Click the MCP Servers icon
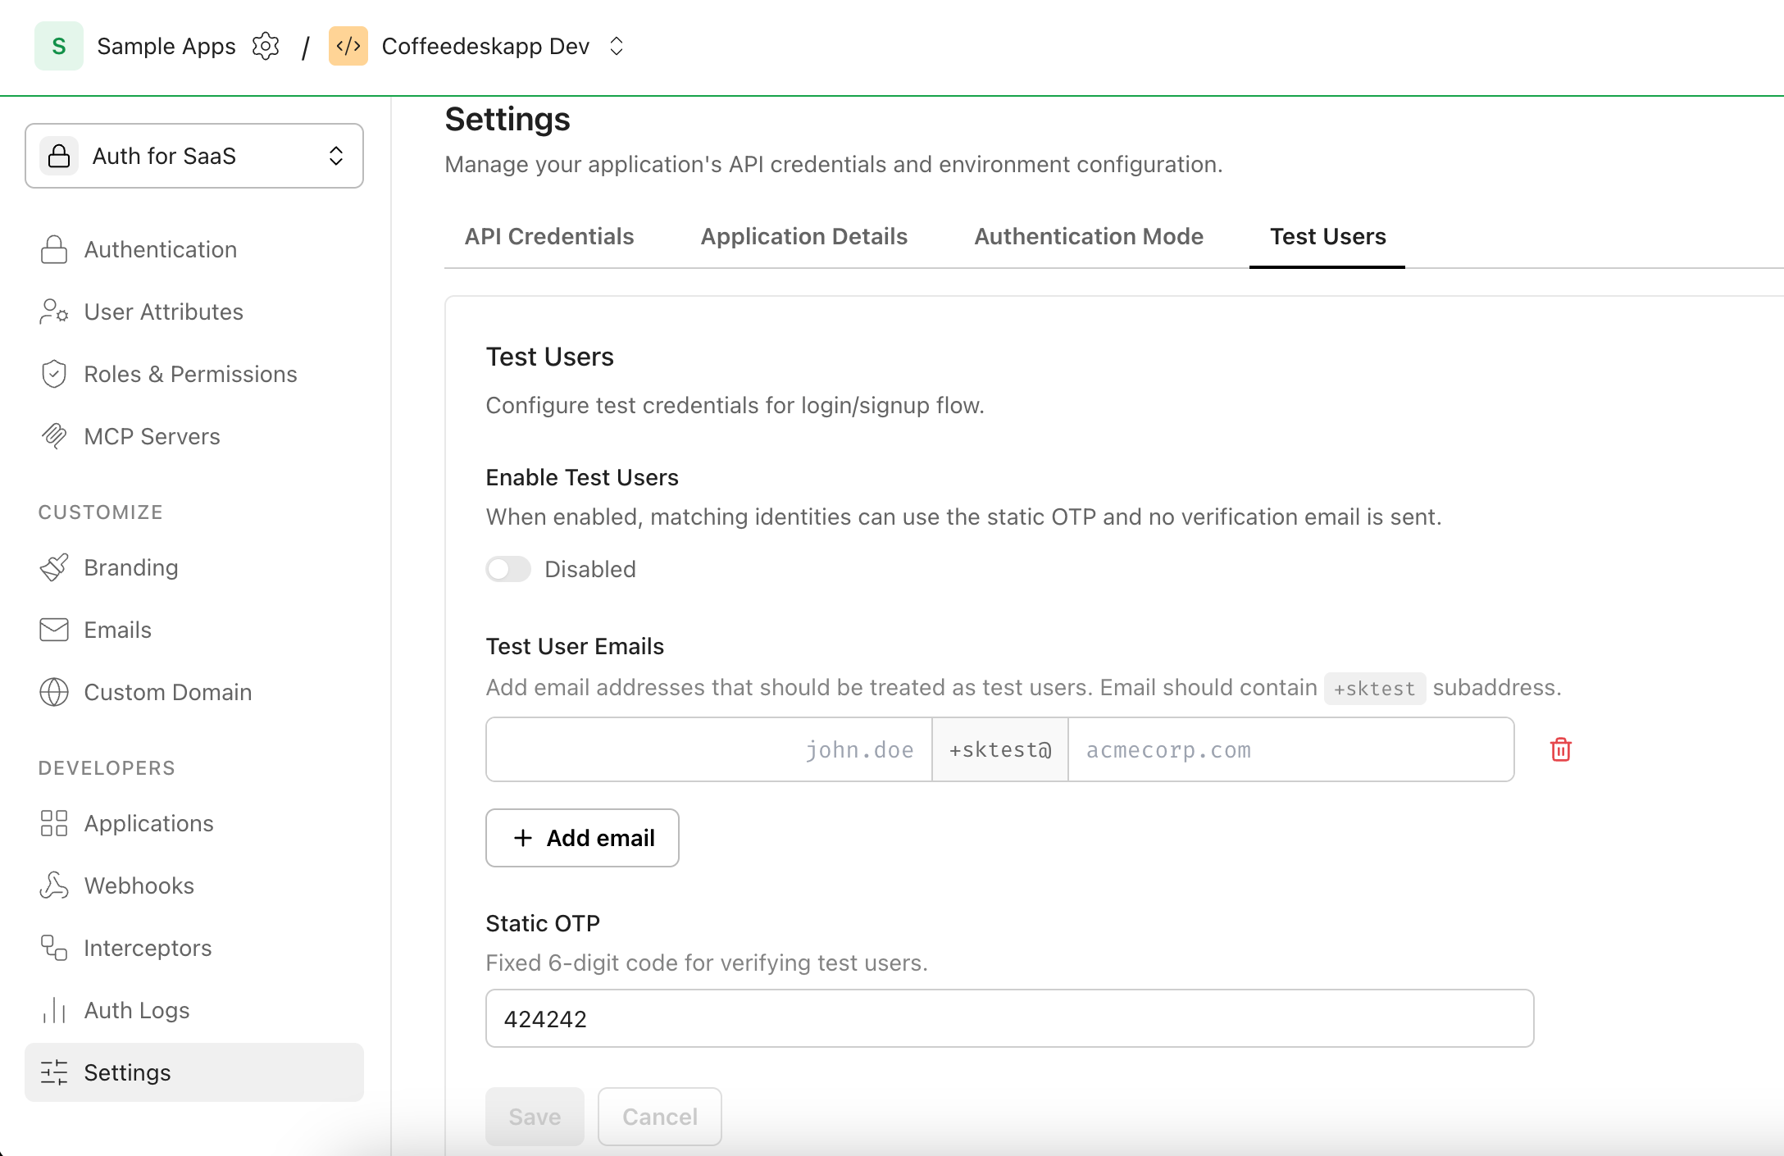The height and width of the screenshot is (1156, 1784). pos(54,436)
